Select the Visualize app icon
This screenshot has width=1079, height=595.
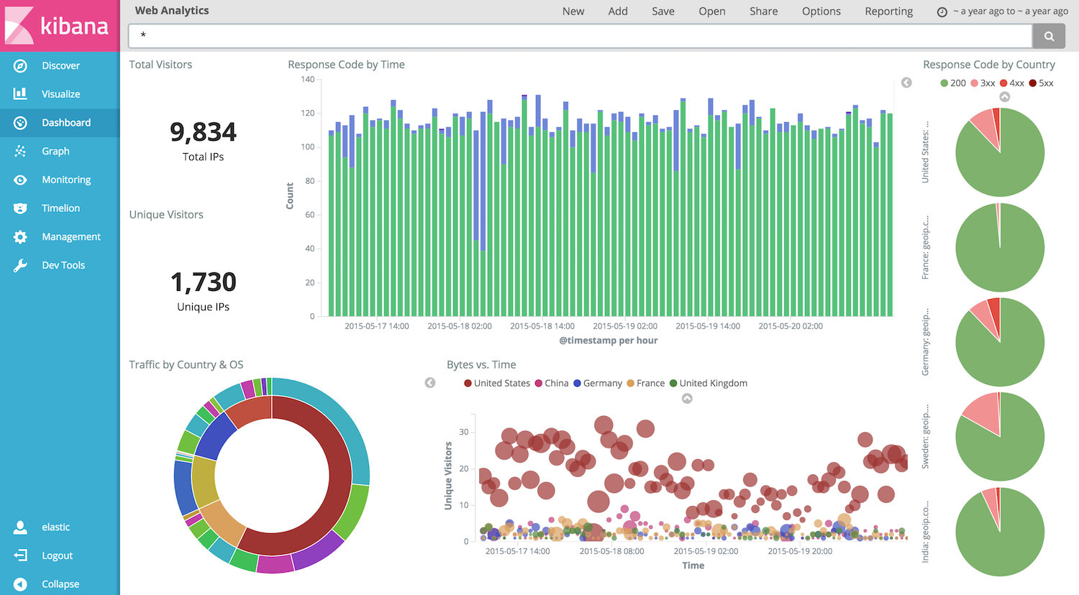tap(20, 93)
